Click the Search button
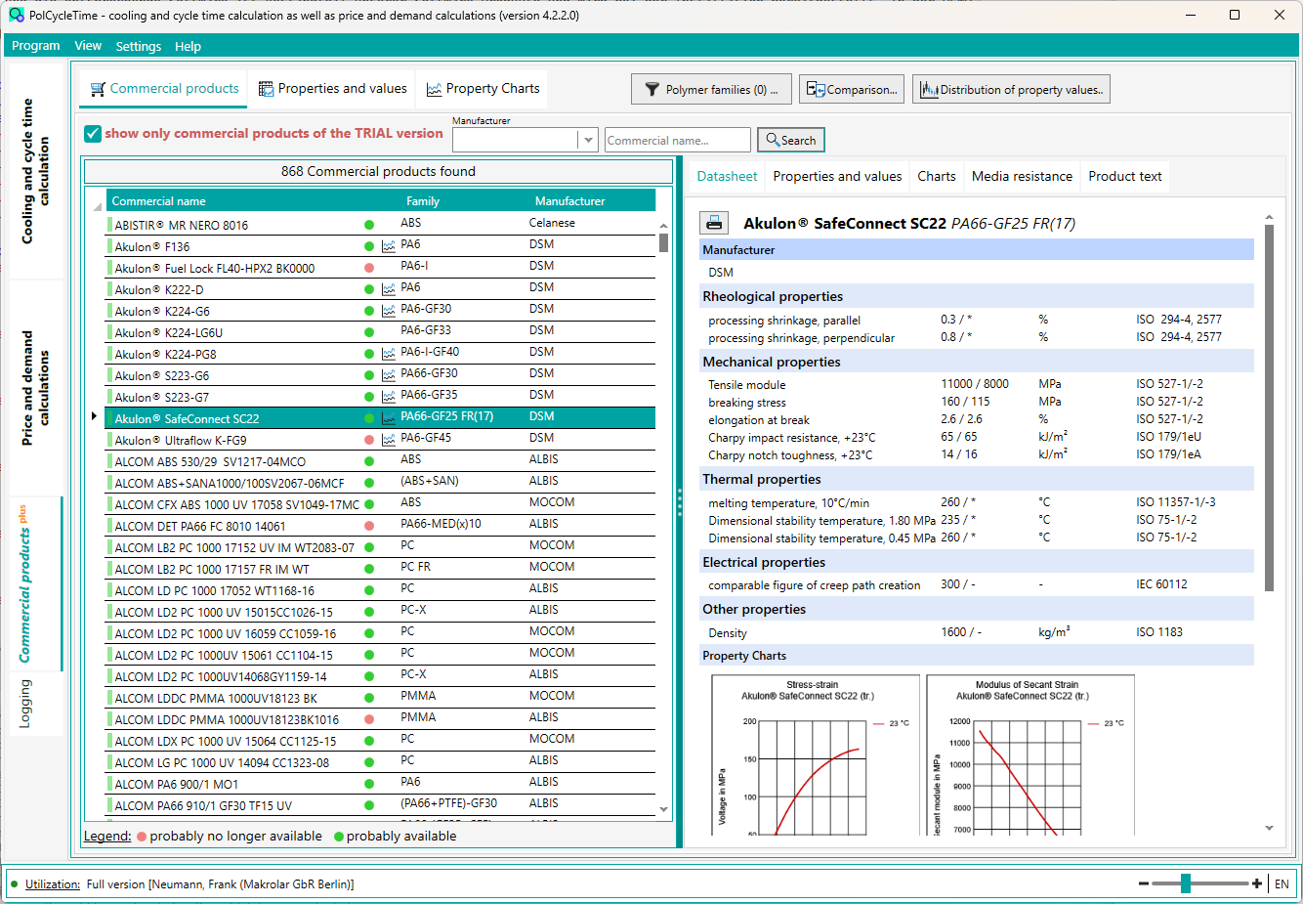Image resolution: width=1303 pixels, height=904 pixels. [791, 140]
